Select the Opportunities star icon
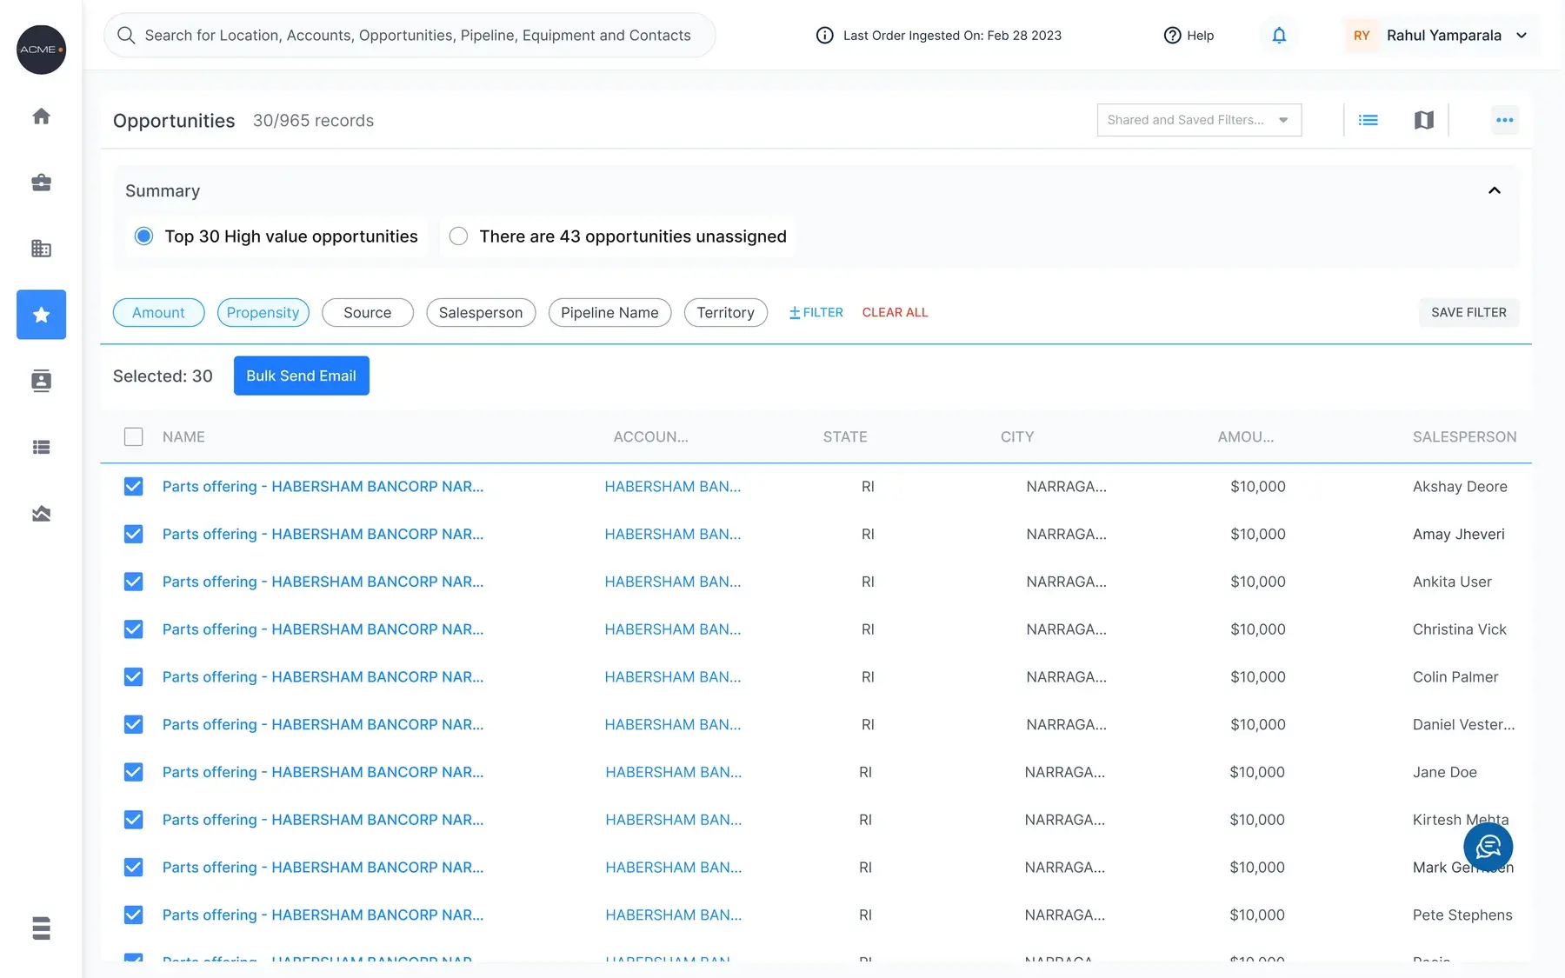The width and height of the screenshot is (1565, 978). coord(41,315)
